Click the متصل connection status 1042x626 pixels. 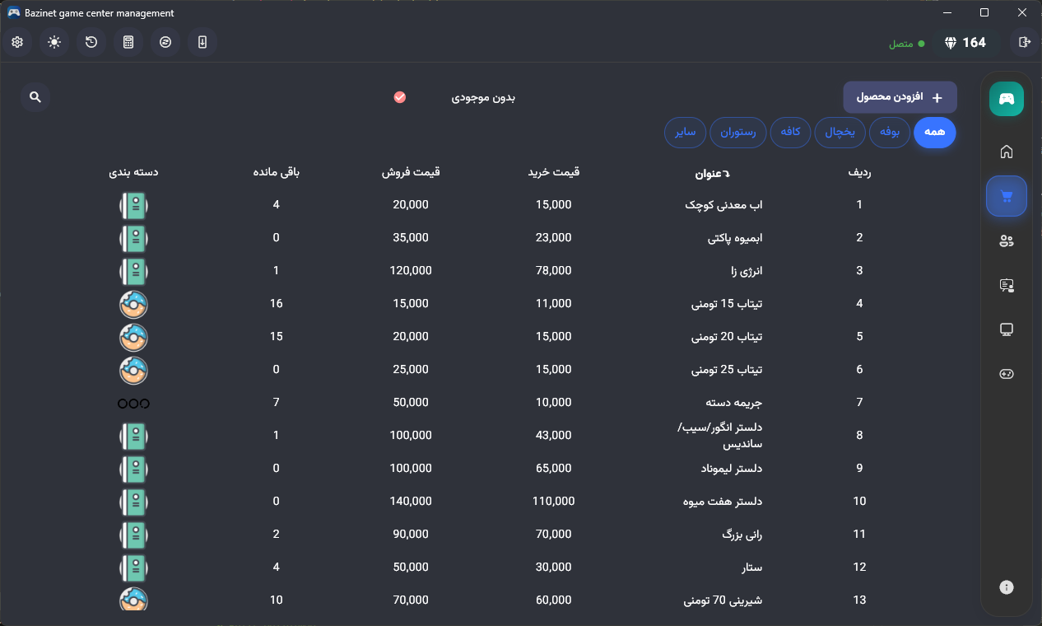[x=906, y=43]
